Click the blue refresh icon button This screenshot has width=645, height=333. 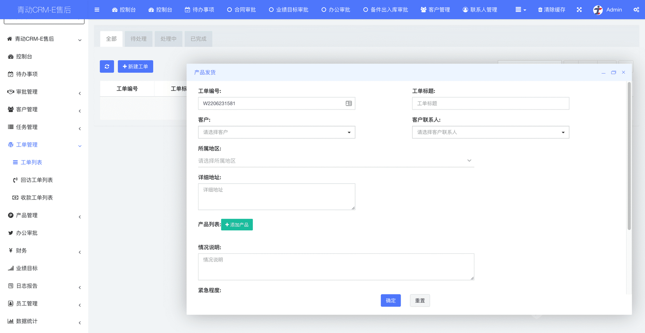coord(107,67)
